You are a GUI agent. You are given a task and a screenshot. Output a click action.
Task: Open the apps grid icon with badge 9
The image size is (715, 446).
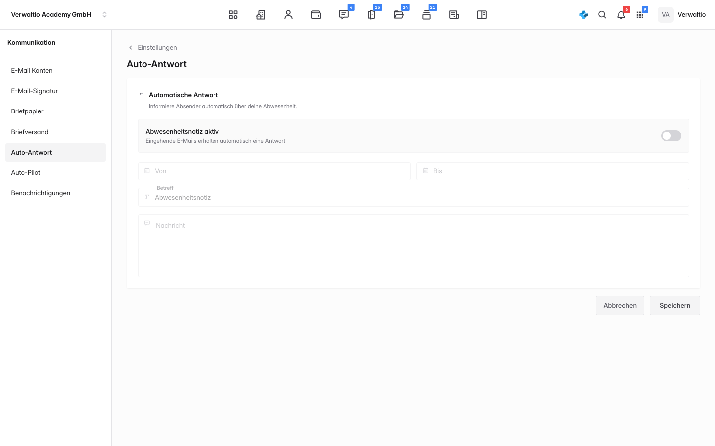click(x=640, y=15)
